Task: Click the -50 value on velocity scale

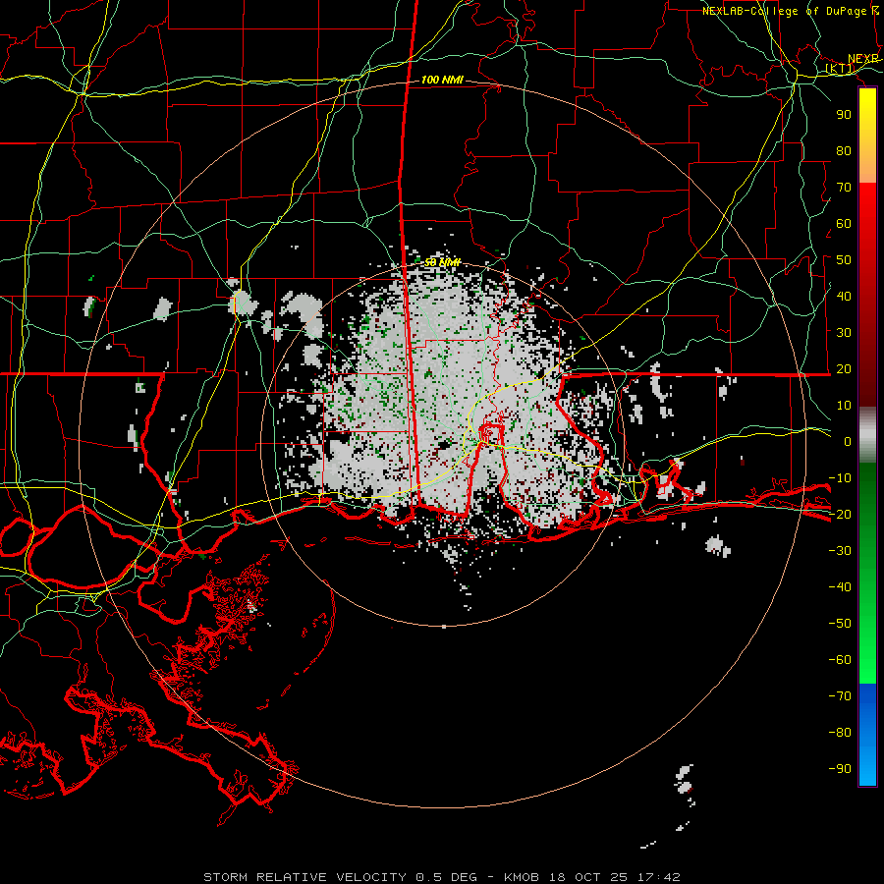Action: coord(840,624)
